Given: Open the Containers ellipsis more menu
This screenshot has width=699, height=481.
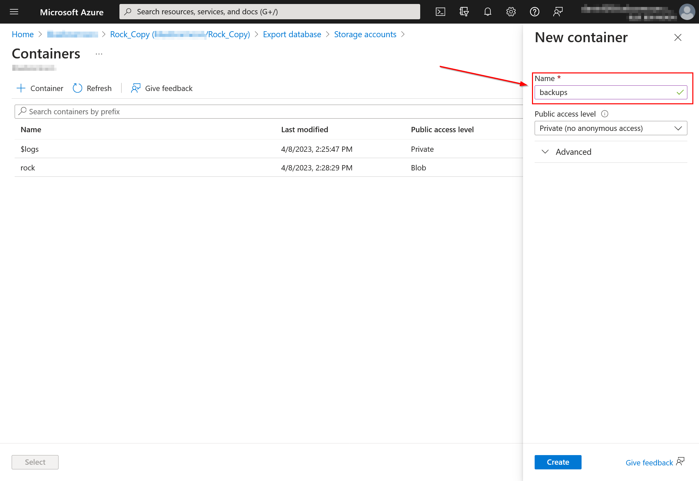Looking at the screenshot, I should pos(99,54).
